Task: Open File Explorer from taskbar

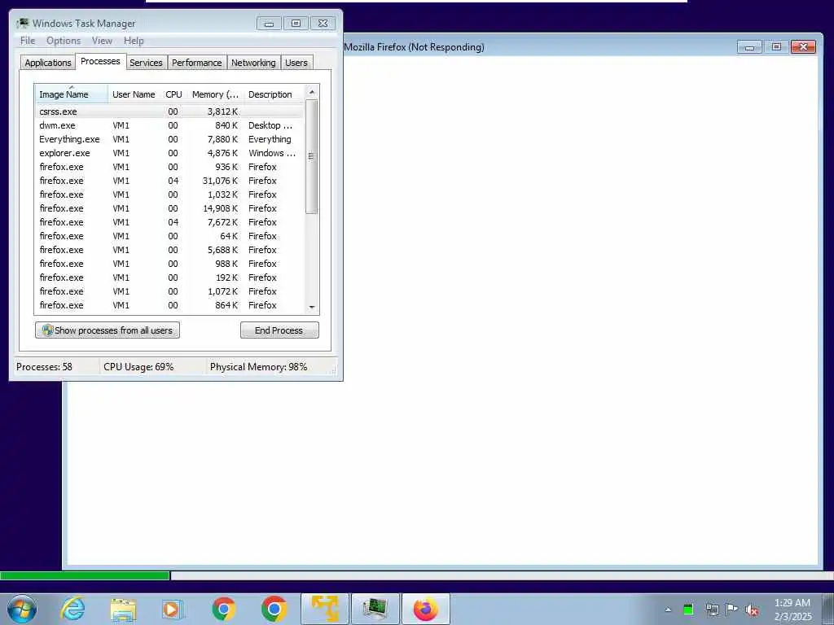Action: [124, 609]
